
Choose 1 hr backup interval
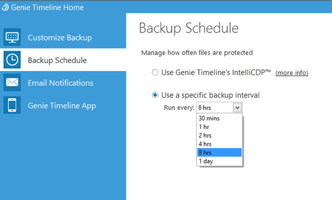tap(204, 127)
